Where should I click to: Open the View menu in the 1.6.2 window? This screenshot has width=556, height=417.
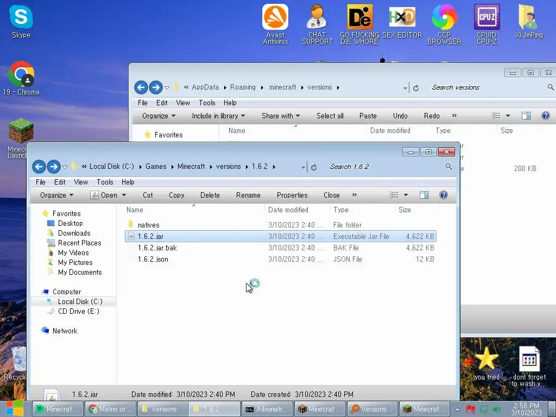point(81,182)
